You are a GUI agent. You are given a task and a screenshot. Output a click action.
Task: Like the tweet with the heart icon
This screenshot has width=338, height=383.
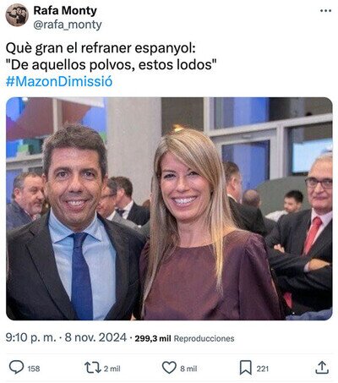click(169, 368)
